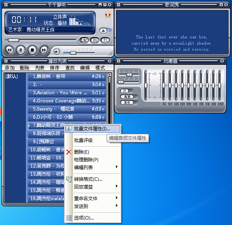Open the 添加 playlist menu
The image size is (232, 225).
tap(10, 68)
